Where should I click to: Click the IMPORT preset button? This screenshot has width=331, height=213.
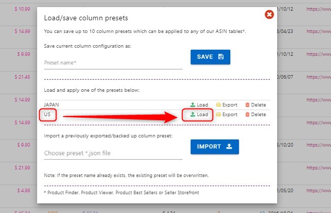coord(215,147)
